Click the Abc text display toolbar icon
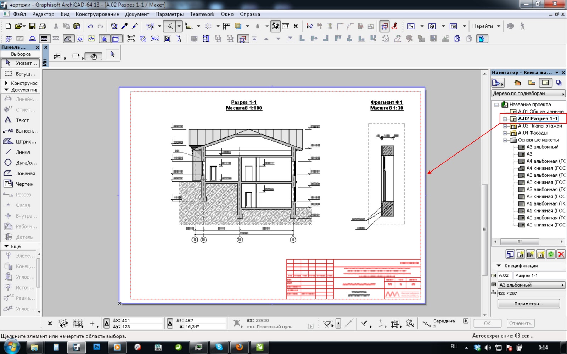 pyautogui.click(x=155, y=39)
